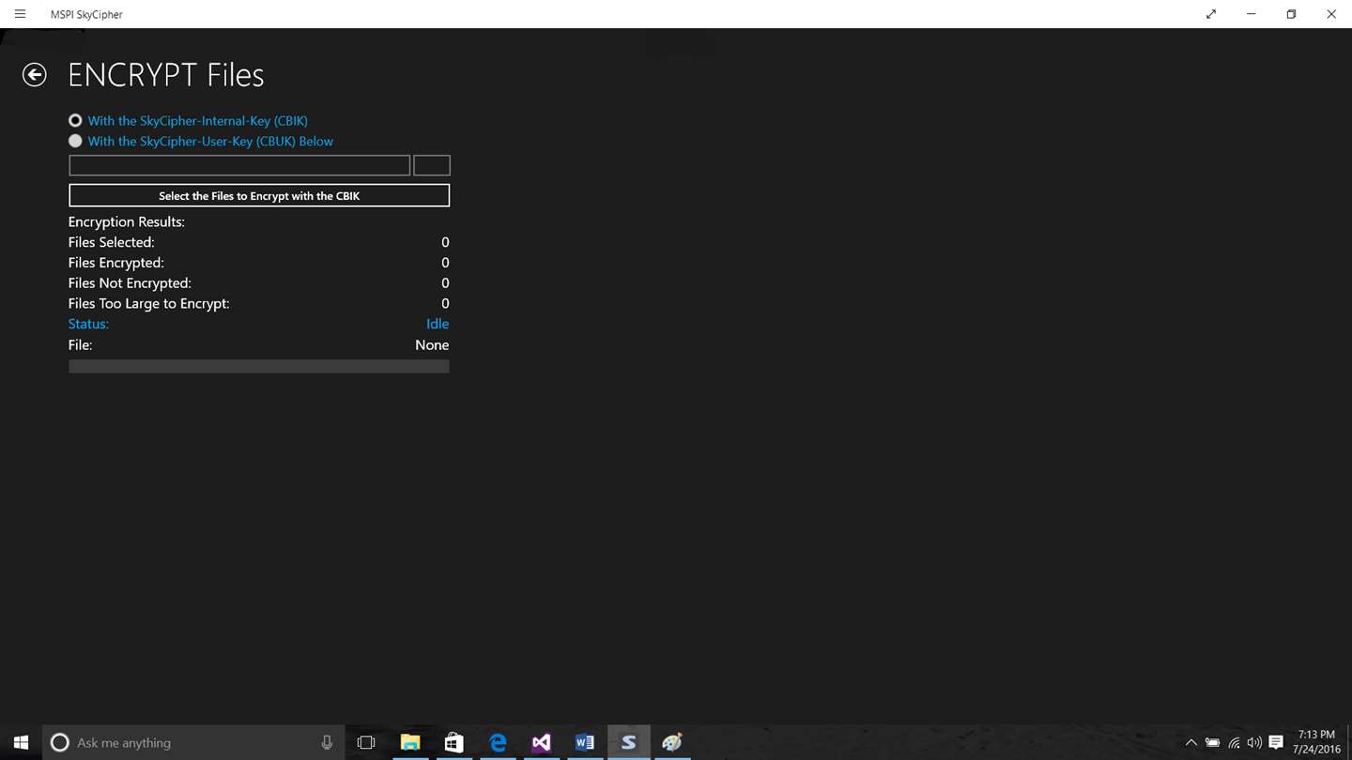
Task: Click the Encryption Results: heading
Action: [127, 221]
